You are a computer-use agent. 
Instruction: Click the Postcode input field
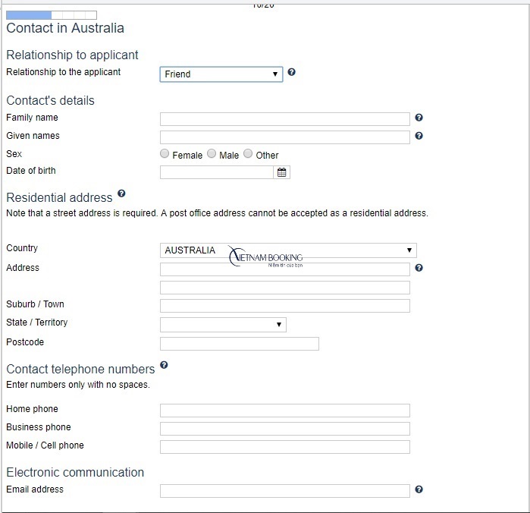pyautogui.click(x=239, y=344)
